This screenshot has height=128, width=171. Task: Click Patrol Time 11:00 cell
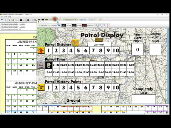click(130, 65)
